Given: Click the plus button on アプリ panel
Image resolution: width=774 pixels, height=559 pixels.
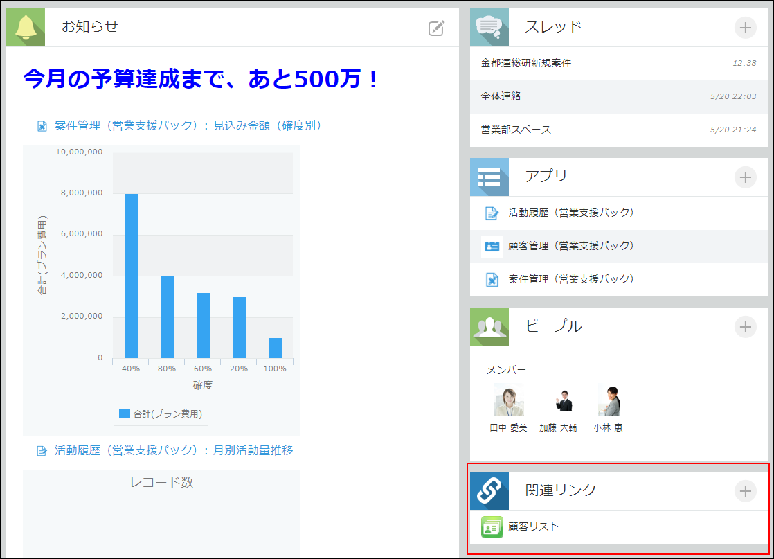Looking at the screenshot, I should 746,177.
